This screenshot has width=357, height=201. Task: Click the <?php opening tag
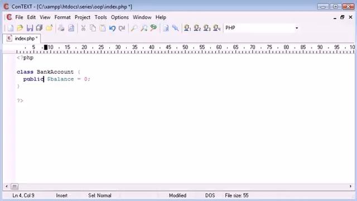pyautogui.click(x=25, y=58)
